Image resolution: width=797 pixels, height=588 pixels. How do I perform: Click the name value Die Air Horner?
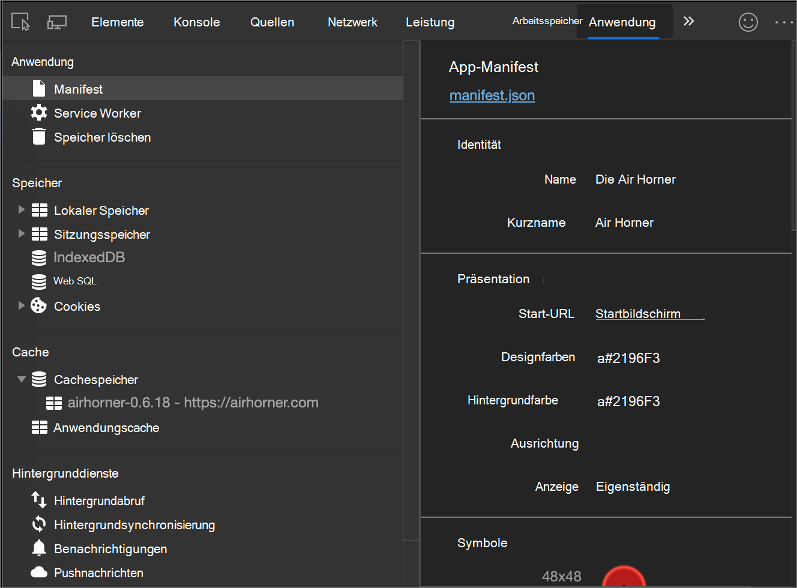(636, 179)
